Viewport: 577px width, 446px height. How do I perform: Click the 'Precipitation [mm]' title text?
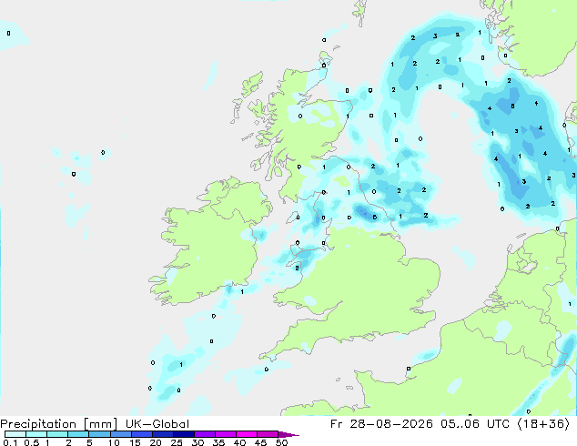(x=59, y=424)
